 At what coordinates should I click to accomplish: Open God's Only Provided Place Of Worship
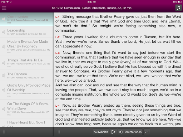27,90
